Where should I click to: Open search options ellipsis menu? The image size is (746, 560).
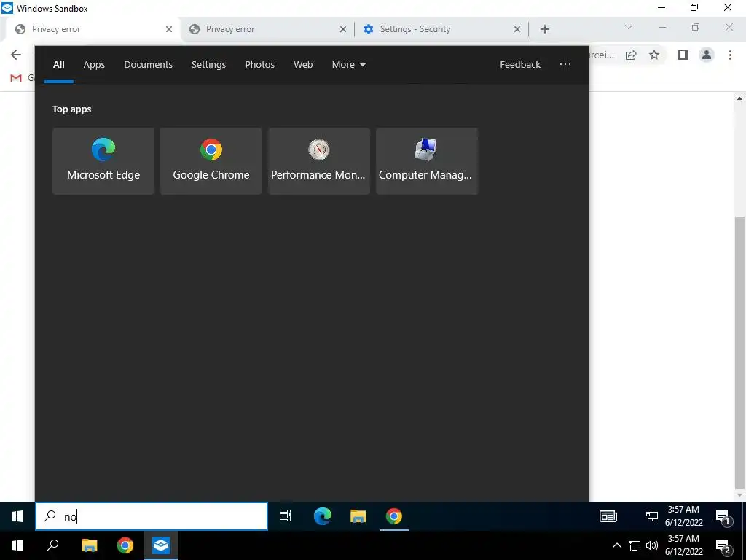[565, 64]
